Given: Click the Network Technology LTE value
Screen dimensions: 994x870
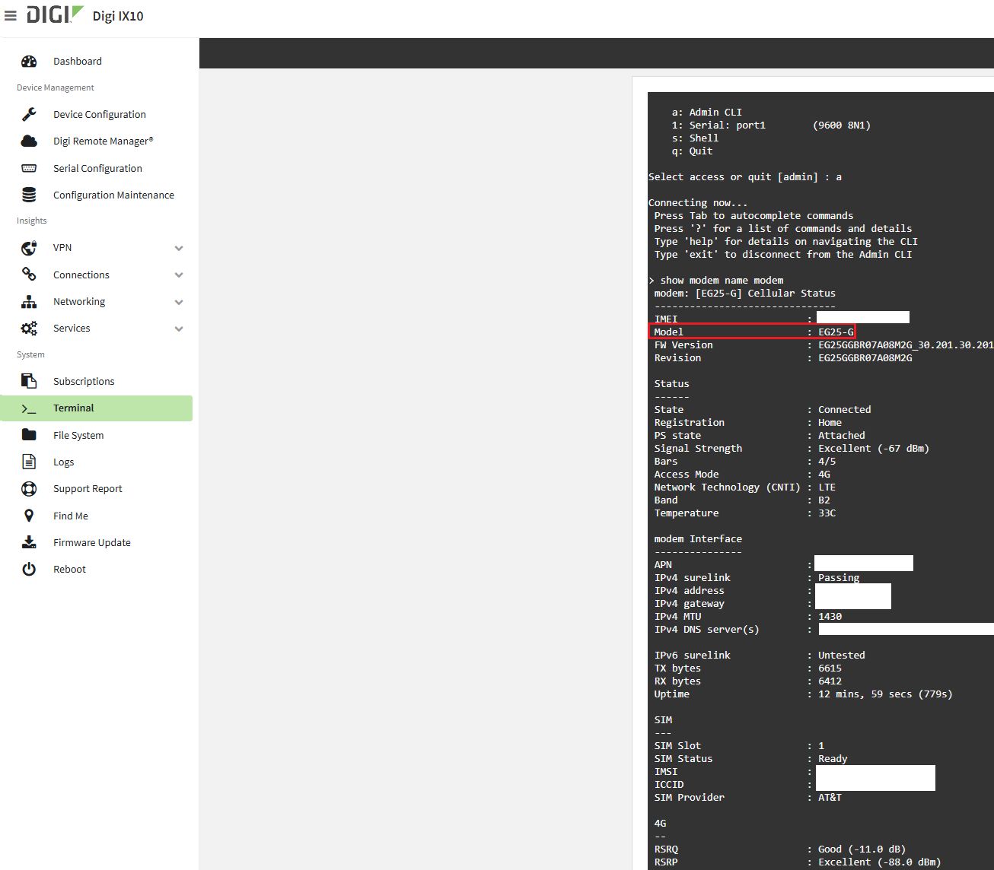Looking at the screenshot, I should 827,487.
